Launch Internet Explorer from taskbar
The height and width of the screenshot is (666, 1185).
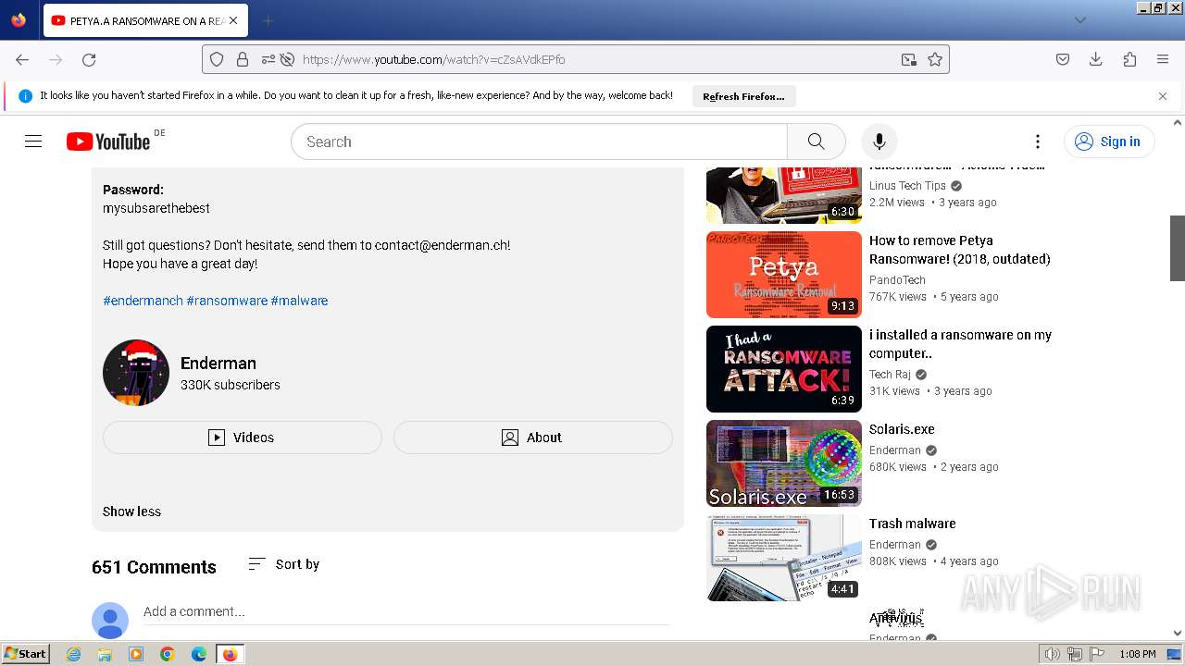(73, 654)
